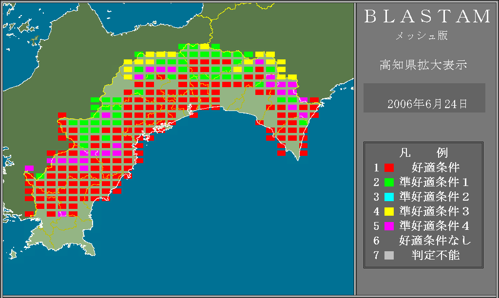499x298 pixels.
Task: Click legend number 6
Action: click(377, 241)
